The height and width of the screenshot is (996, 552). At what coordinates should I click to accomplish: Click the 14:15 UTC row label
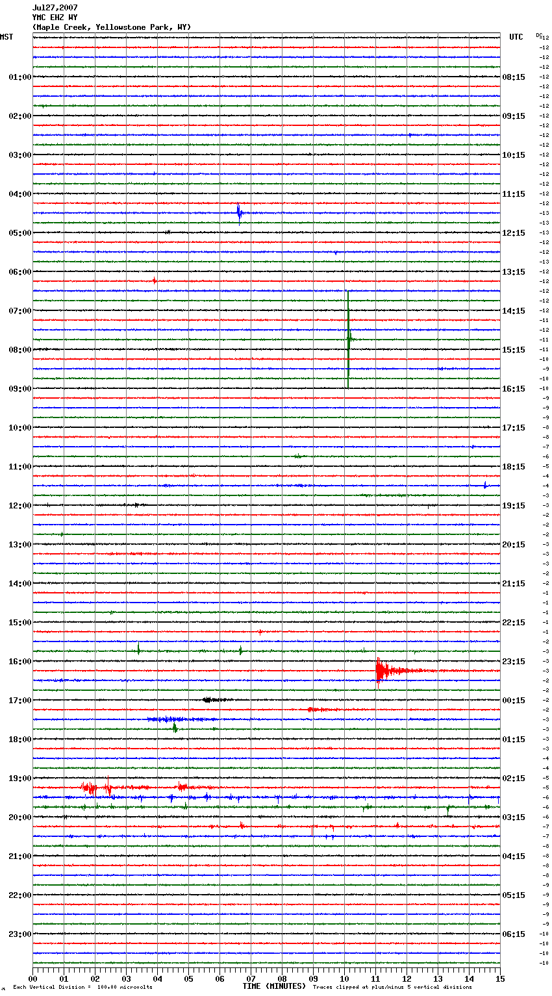pos(514,311)
